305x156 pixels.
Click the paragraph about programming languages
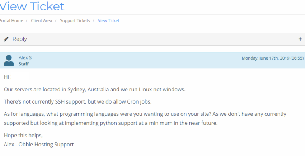[145, 118]
